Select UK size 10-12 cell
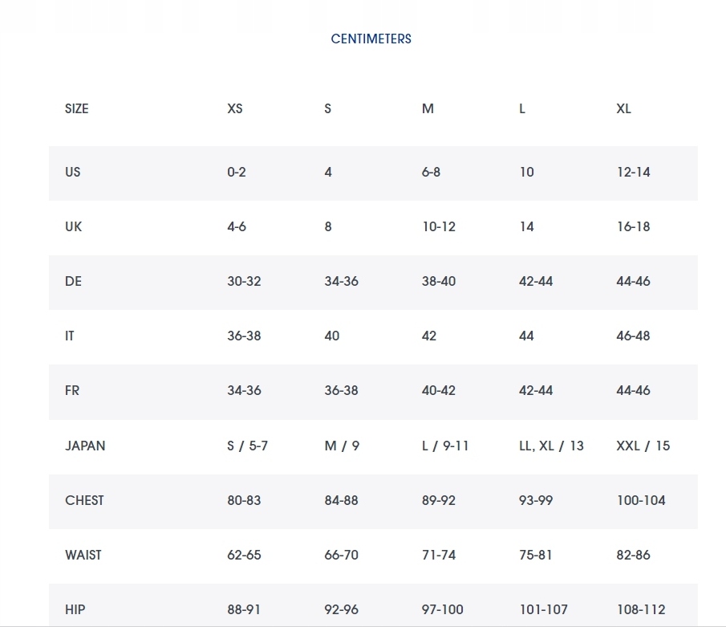Screen dimensions: 726x627 coord(438,226)
